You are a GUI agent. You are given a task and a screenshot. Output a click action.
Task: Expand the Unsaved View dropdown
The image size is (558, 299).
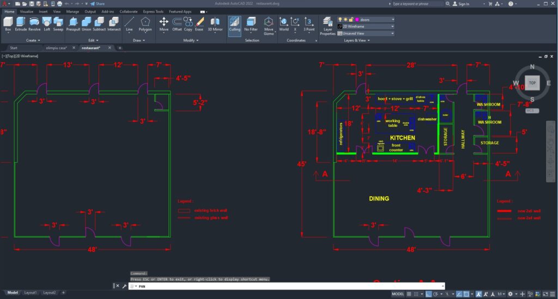pos(392,33)
